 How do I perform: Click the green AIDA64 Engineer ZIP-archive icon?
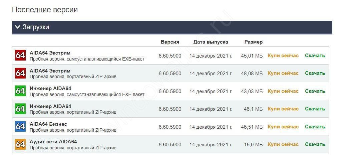[20, 109]
